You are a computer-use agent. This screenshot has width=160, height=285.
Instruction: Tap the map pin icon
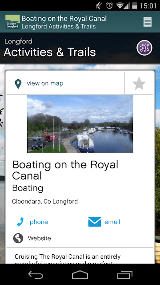click(x=18, y=84)
